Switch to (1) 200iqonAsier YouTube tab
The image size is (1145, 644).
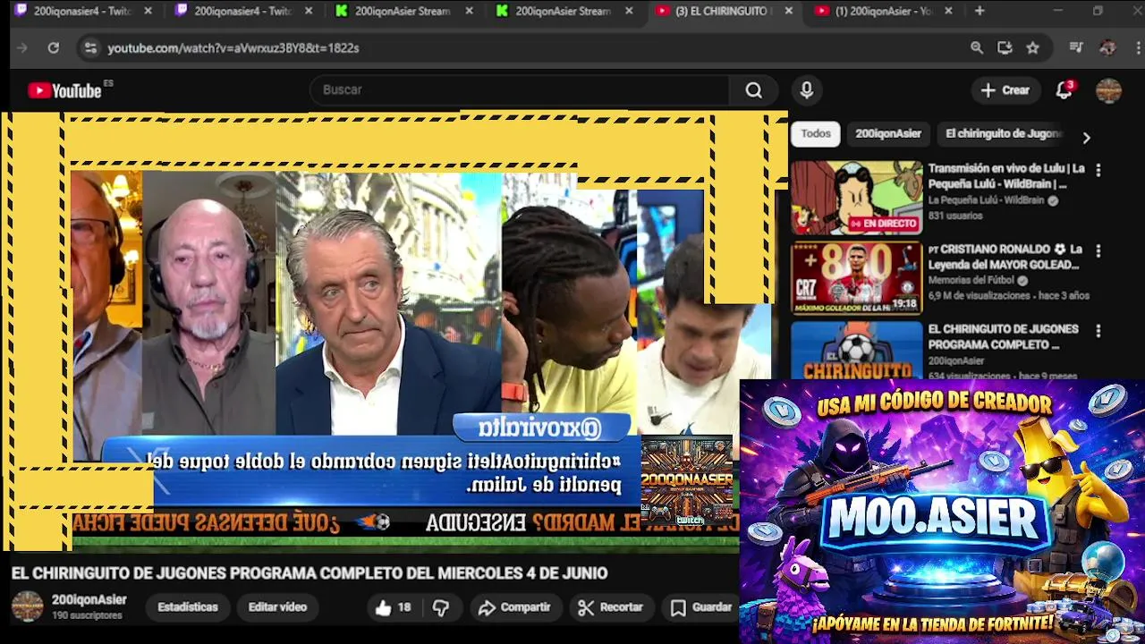pos(881,11)
